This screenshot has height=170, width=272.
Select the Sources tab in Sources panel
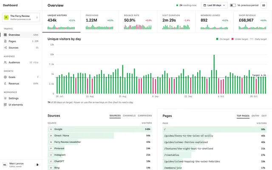point(115,116)
